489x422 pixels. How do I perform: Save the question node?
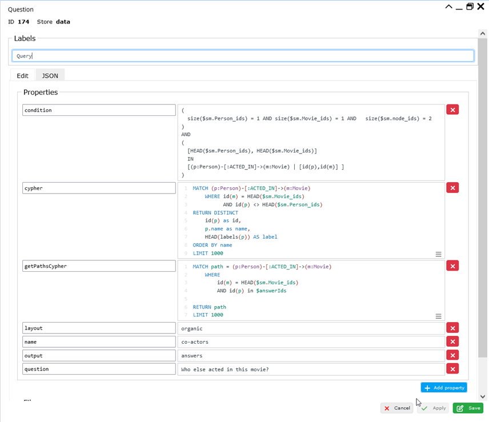(468, 408)
